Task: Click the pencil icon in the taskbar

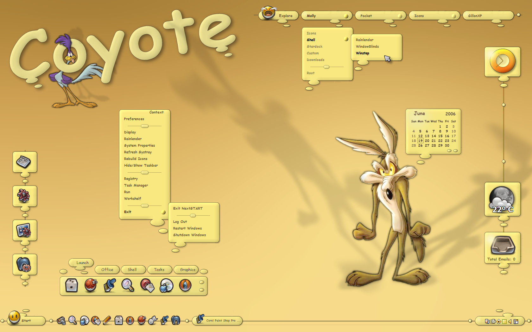Action: [107, 320]
